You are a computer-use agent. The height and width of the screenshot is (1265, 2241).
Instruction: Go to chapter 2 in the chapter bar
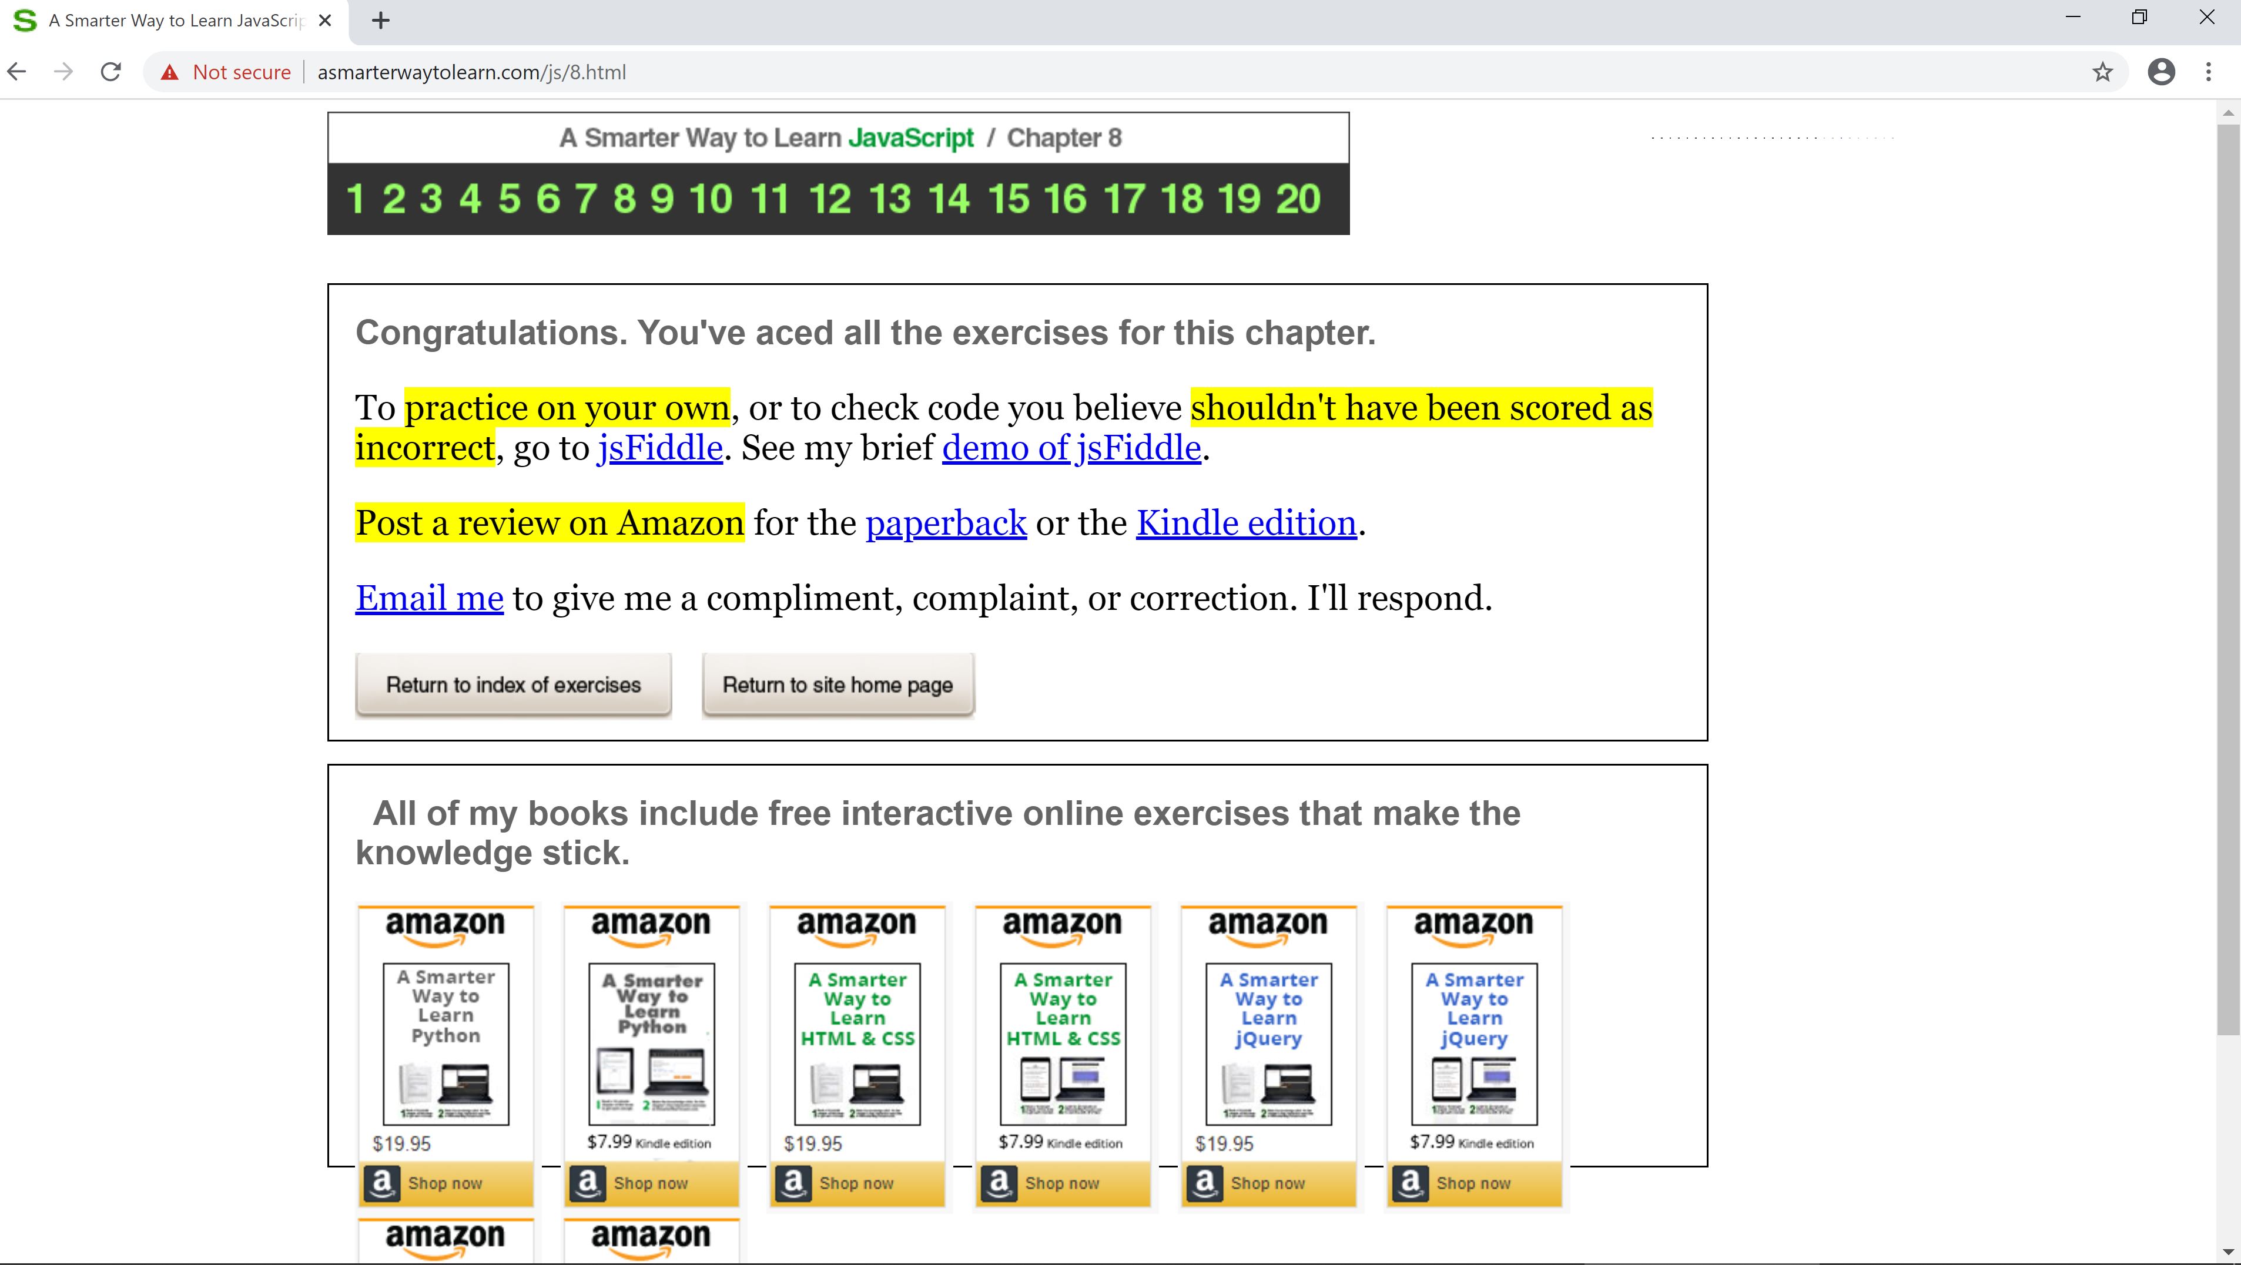(394, 199)
